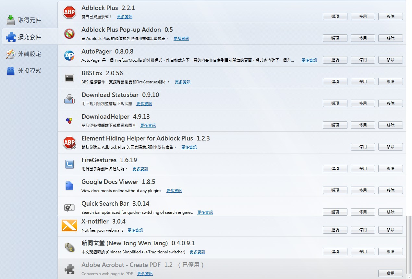Click the Adblock Plus Pop-up Addon icon
The width and height of the screenshot is (412, 279).
pyautogui.click(x=69, y=34)
